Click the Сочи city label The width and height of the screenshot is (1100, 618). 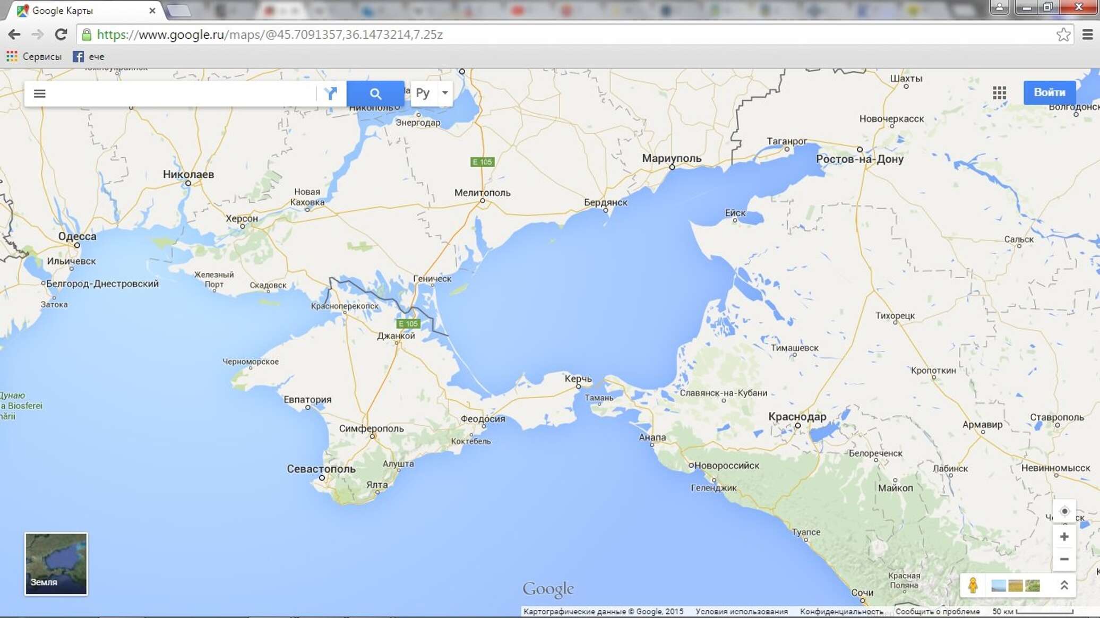click(862, 593)
